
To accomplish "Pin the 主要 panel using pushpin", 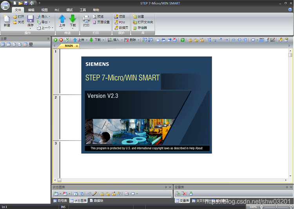I will pyautogui.click(x=48, y=39).
